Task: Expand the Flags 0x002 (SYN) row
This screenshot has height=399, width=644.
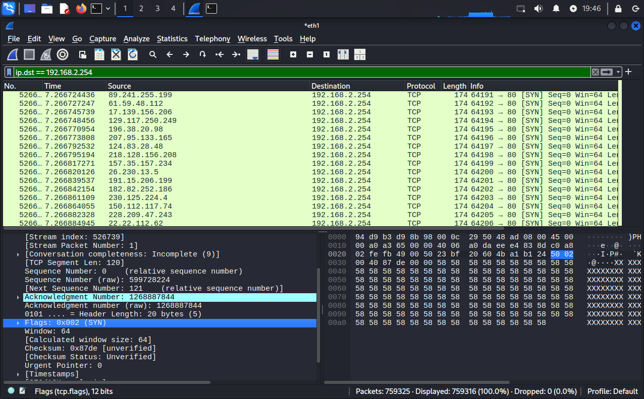Action: [19, 323]
